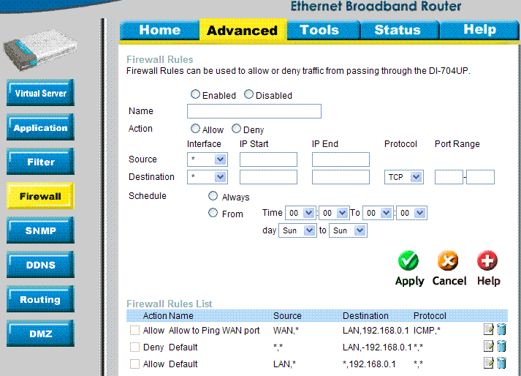
Task: Open the Status tab
Action: point(397,30)
